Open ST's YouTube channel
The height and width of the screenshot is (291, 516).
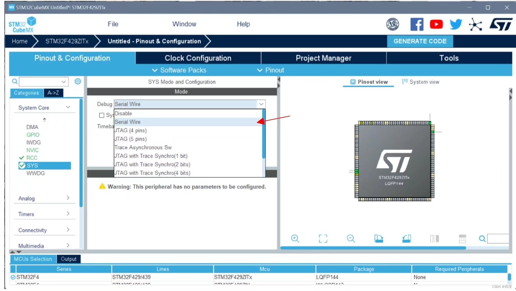[436, 24]
